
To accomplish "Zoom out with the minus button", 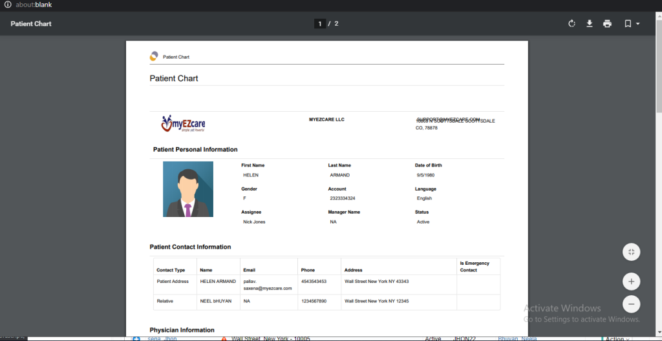I will click(x=631, y=304).
